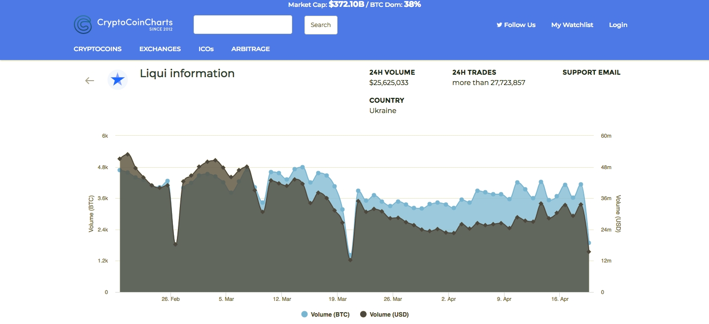This screenshot has height=324, width=709.
Task: Click the Volume (BTC) left axis title
Action: pyautogui.click(x=91, y=214)
